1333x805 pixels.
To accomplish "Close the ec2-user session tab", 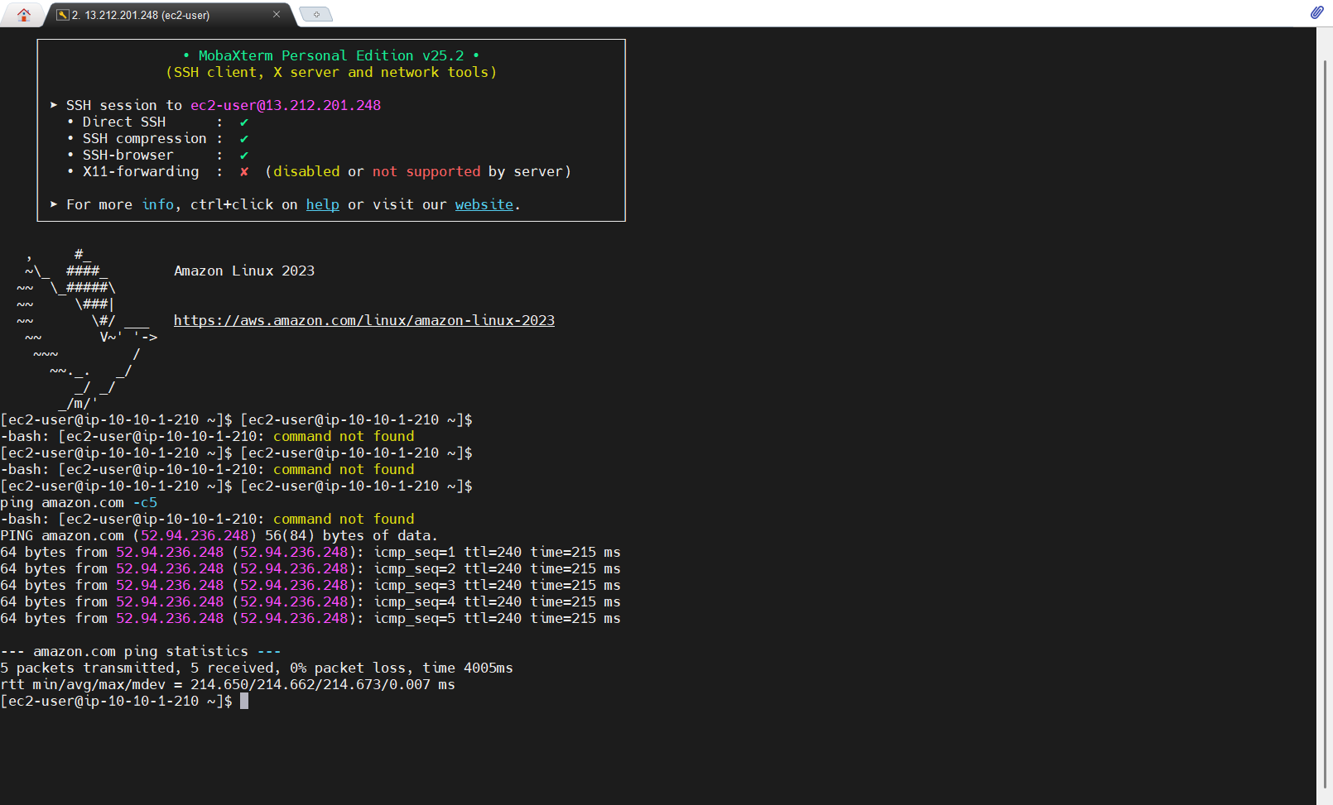I will pos(277,14).
